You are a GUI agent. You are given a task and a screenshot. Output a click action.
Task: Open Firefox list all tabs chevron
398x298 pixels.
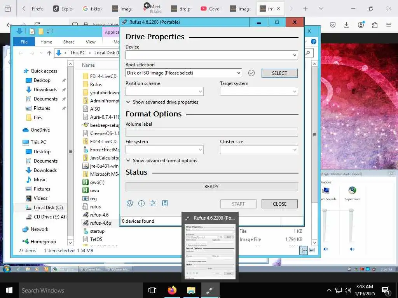321,9
